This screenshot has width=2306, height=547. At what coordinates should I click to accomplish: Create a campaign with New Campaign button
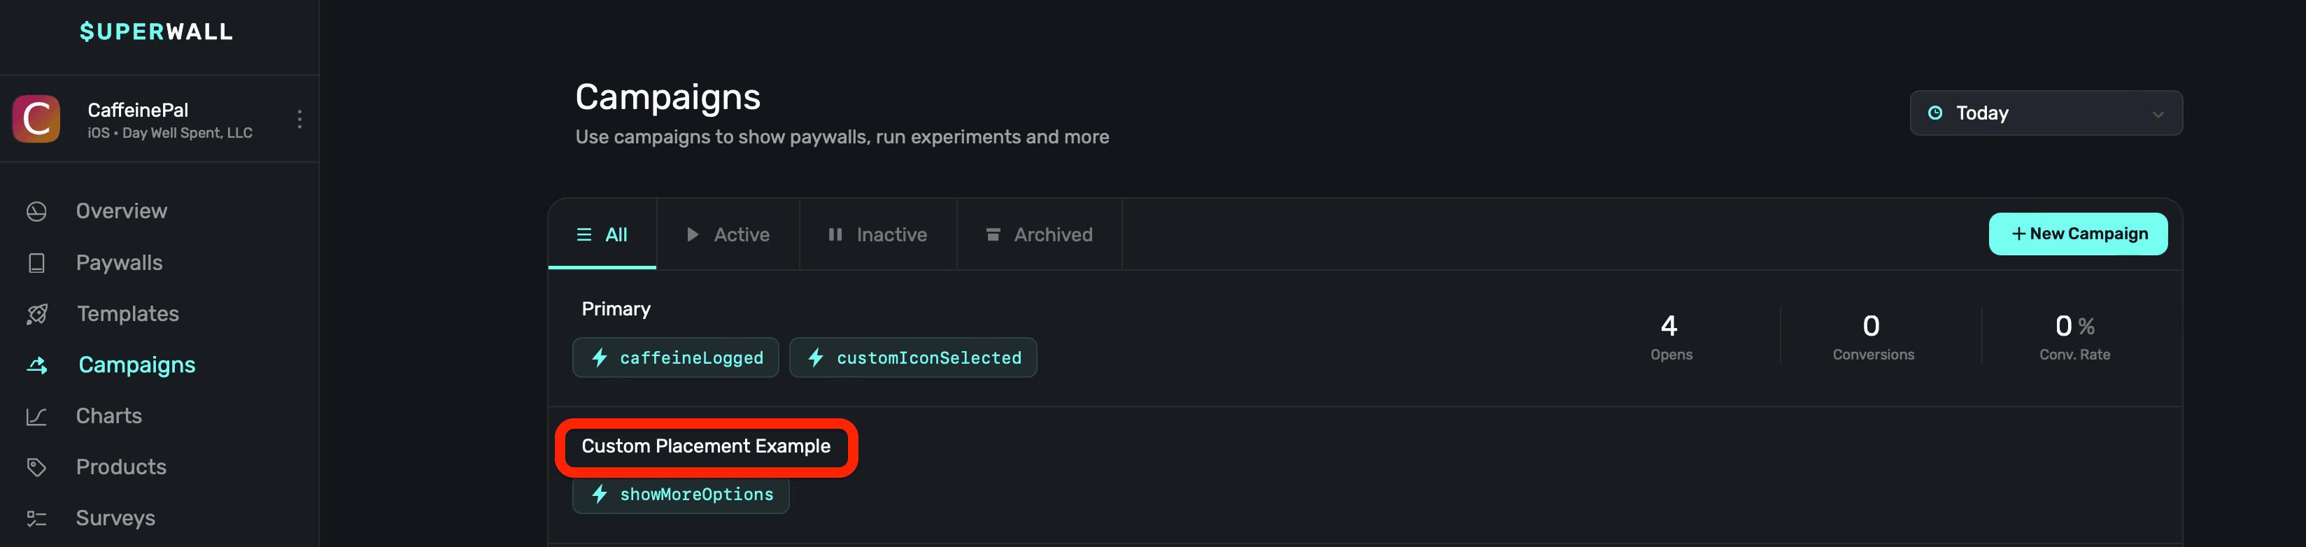click(x=2078, y=234)
